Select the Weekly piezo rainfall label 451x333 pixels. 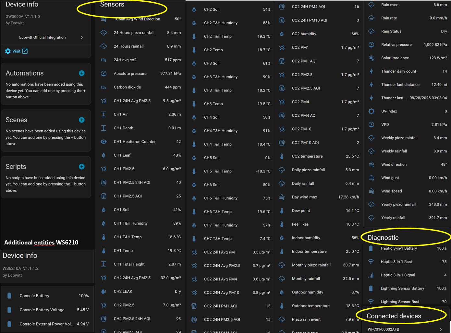pyautogui.click(x=399, y=138)
